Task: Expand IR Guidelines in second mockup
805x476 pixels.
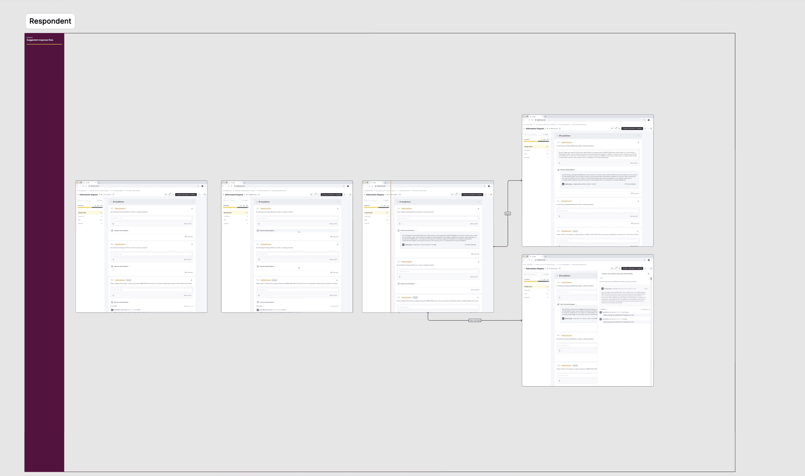Action: click(x=256, y=202)
